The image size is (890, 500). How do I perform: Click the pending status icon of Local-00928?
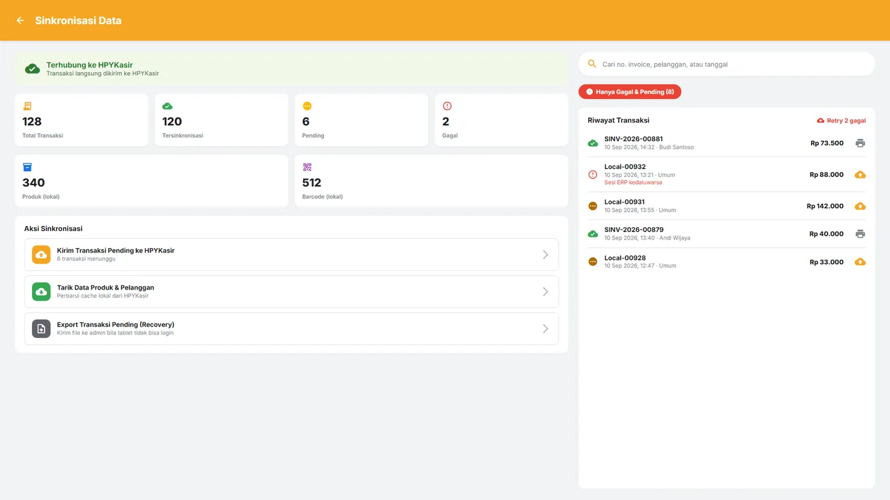coord(593,262)
